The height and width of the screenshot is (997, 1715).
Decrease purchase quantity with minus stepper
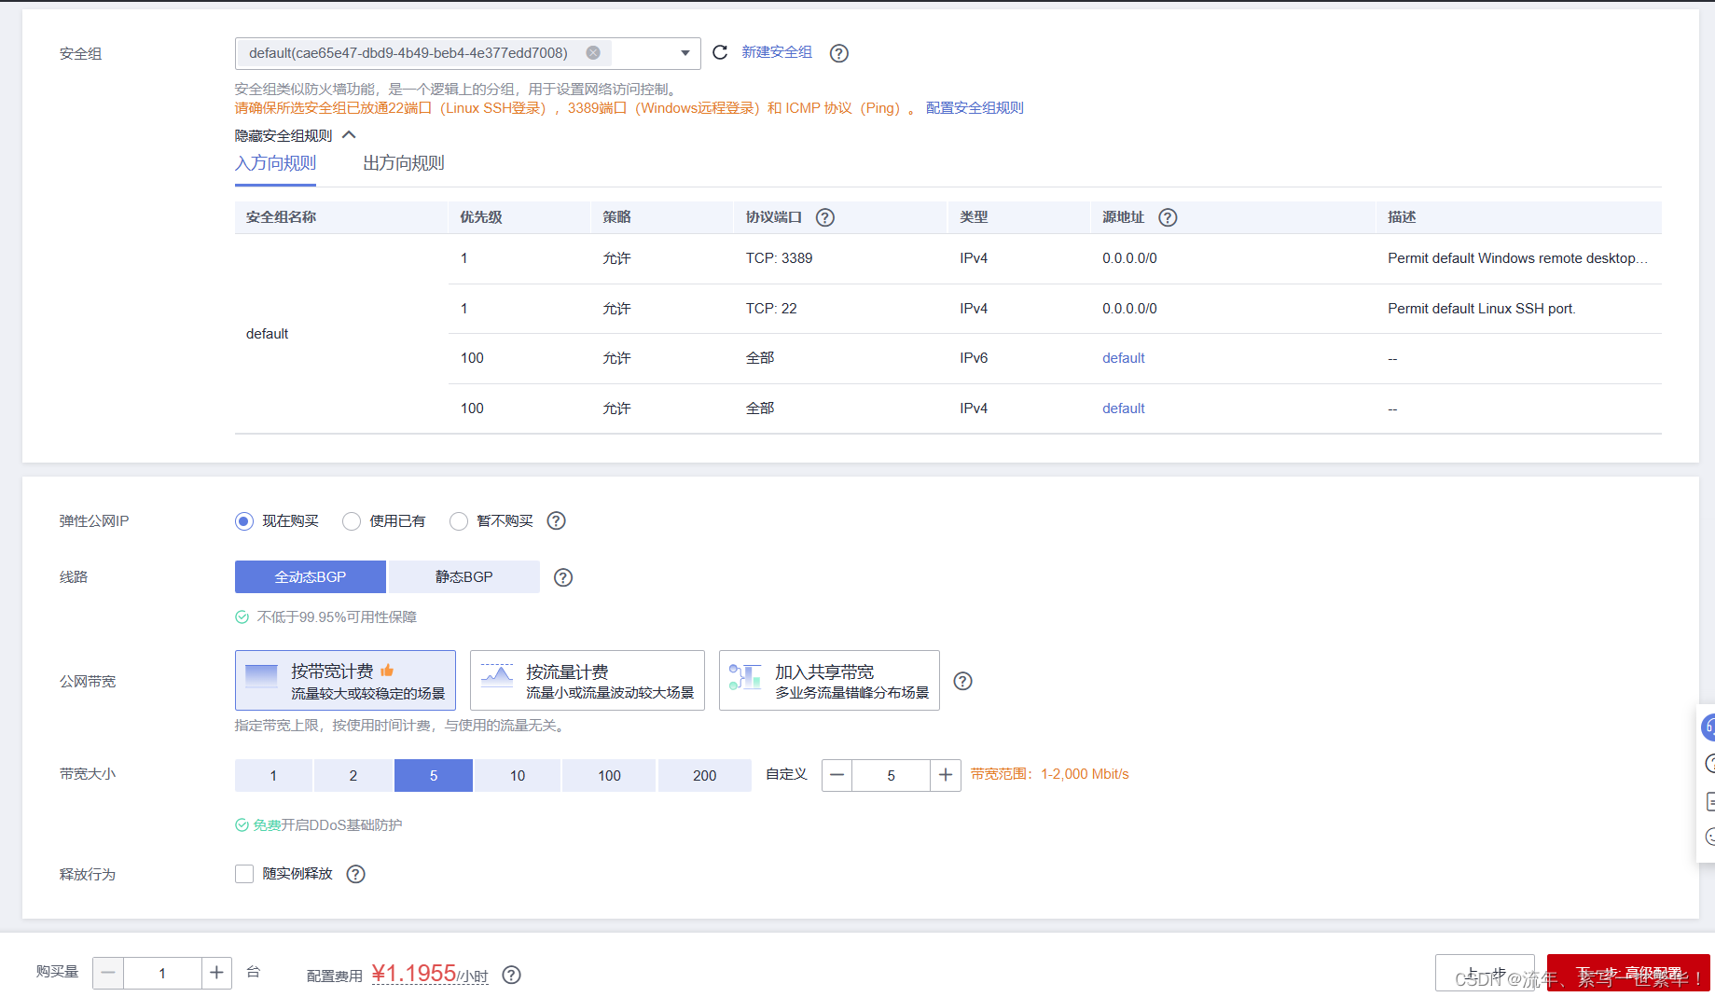click(108, 973)
